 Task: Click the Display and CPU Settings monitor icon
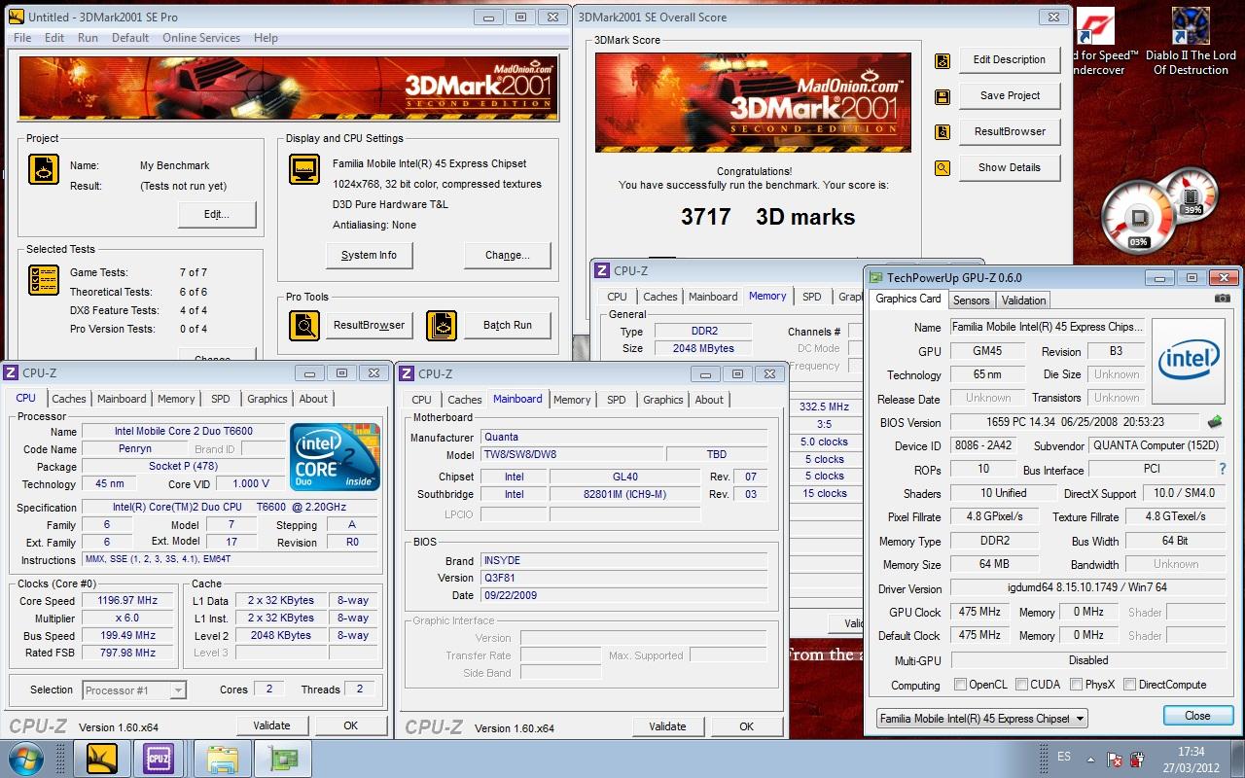[304, 169]
